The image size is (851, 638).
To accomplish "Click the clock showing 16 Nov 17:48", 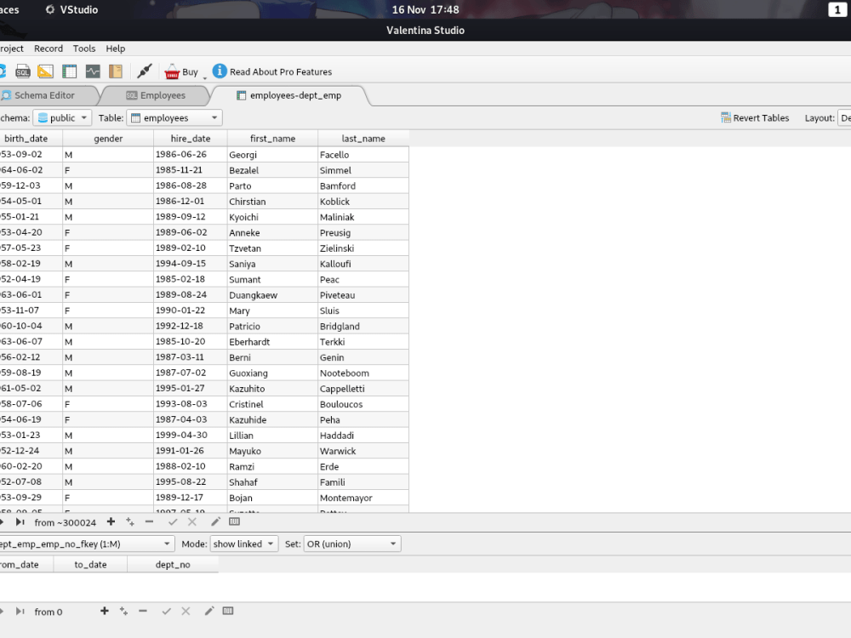I will [x=425, y=9].
